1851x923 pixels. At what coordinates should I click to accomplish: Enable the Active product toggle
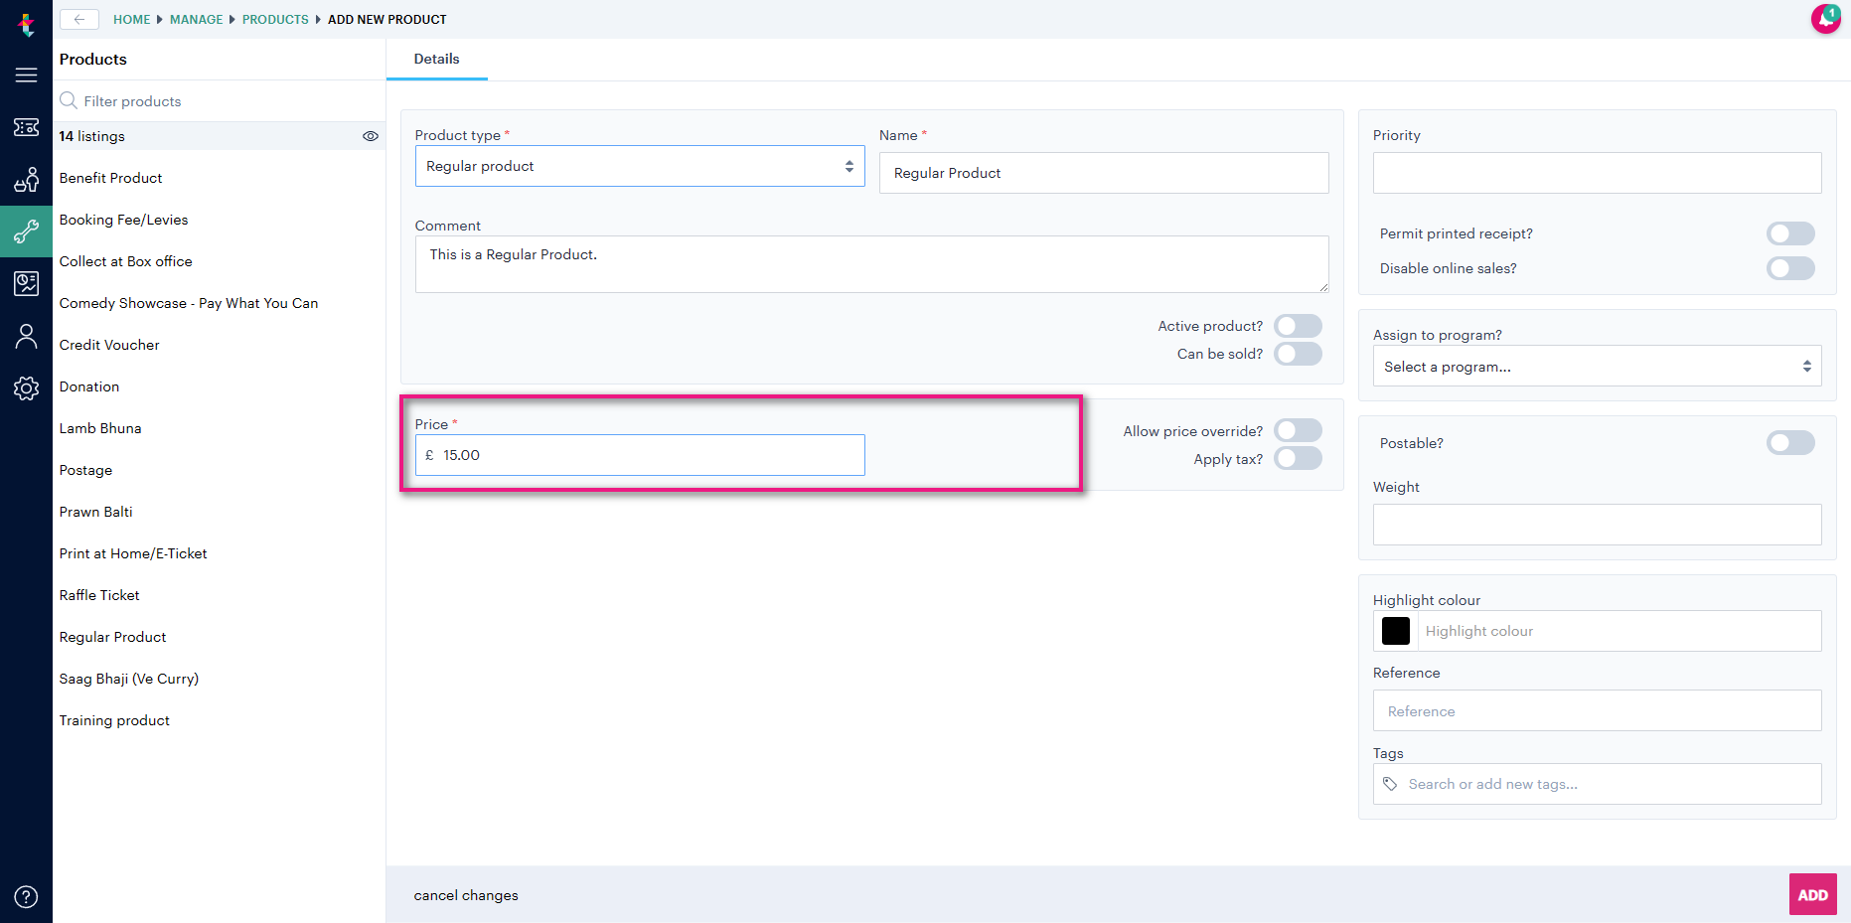click(1298, 325)
